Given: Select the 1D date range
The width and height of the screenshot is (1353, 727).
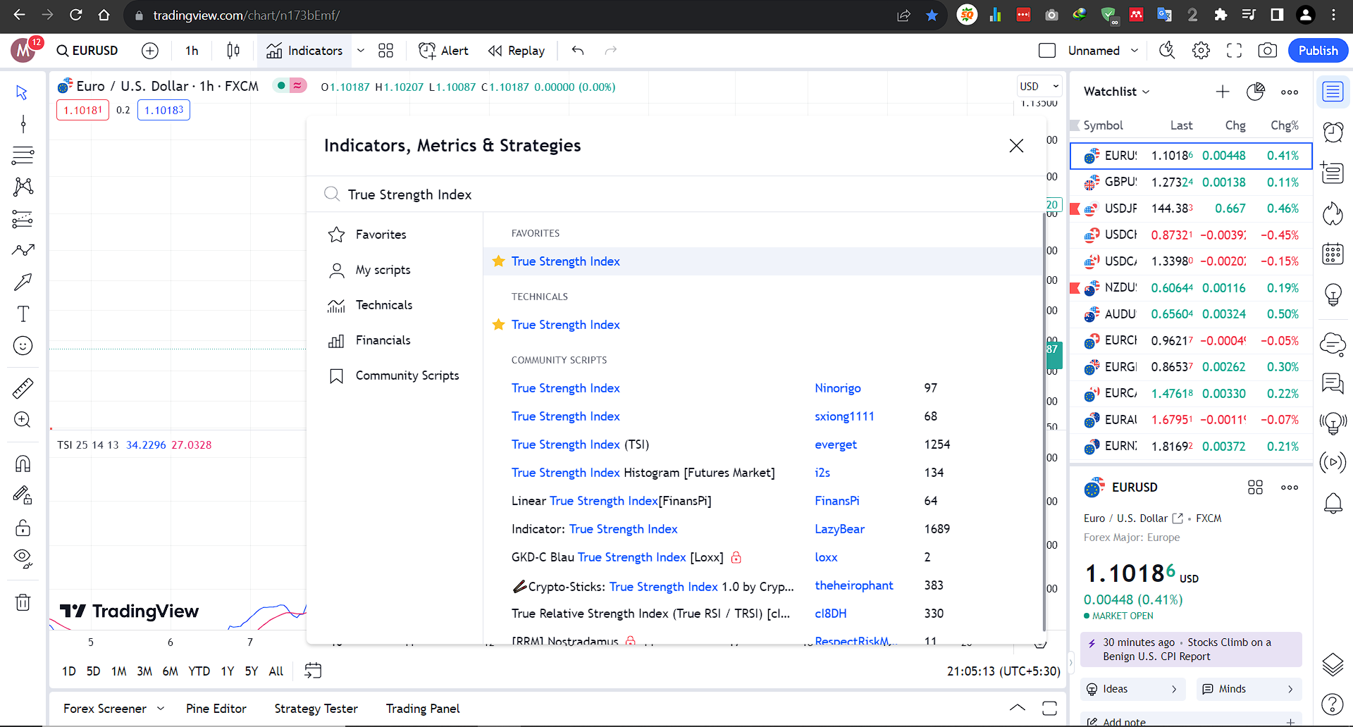Looking at the screenshot, I should pos(69,671).
